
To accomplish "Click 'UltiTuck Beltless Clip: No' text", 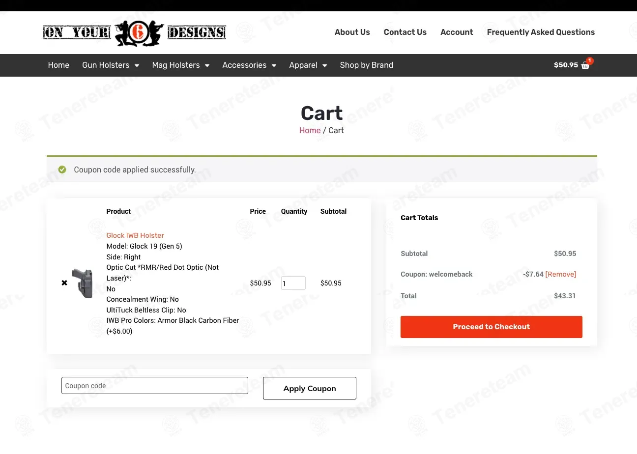I will 146,310.
